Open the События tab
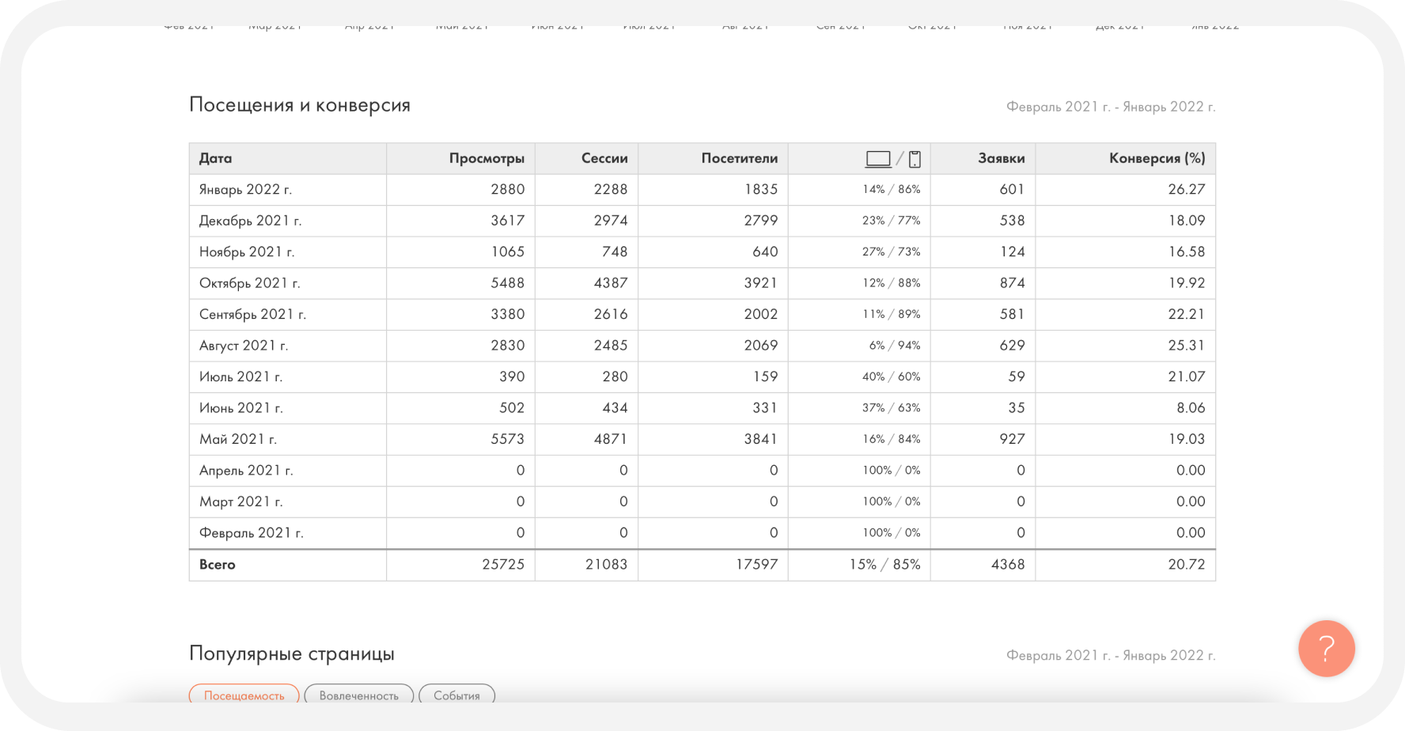The width and height of the screenshot is (1405, 731). (456, 695)
